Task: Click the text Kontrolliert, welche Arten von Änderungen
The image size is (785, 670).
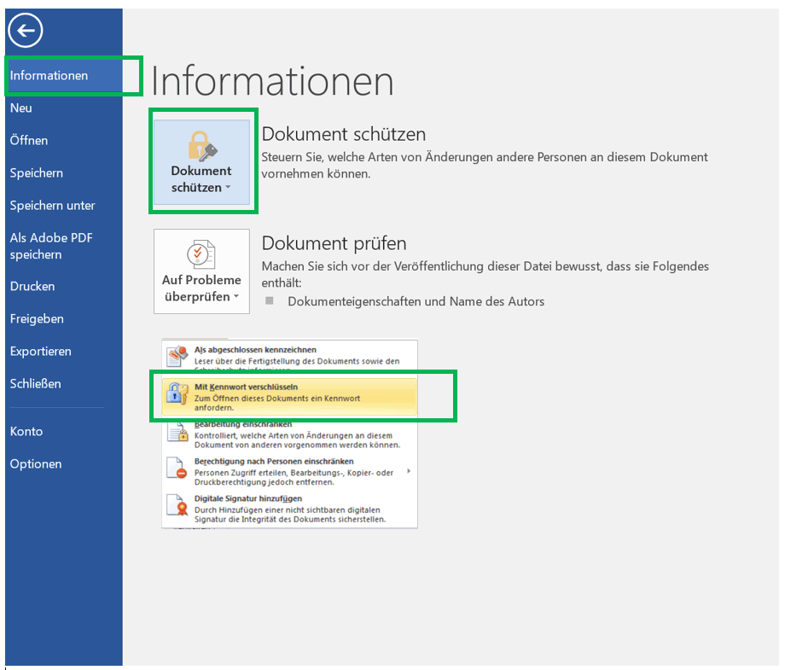Action: (298, 440)
